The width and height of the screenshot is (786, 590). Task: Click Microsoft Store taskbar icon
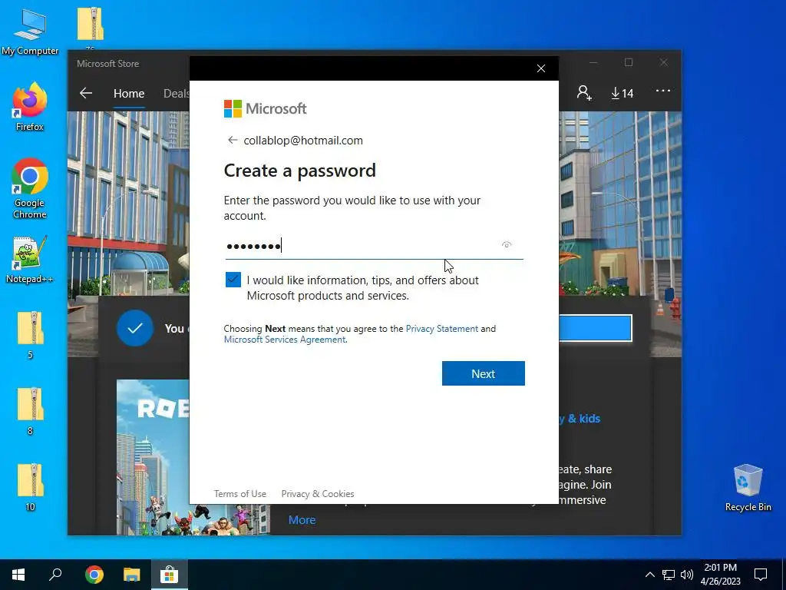(170, 575)
